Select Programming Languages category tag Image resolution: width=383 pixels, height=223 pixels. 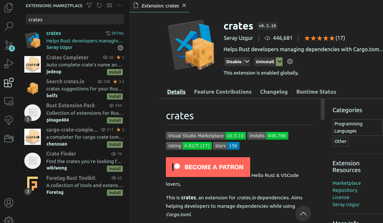coord(357,127)
